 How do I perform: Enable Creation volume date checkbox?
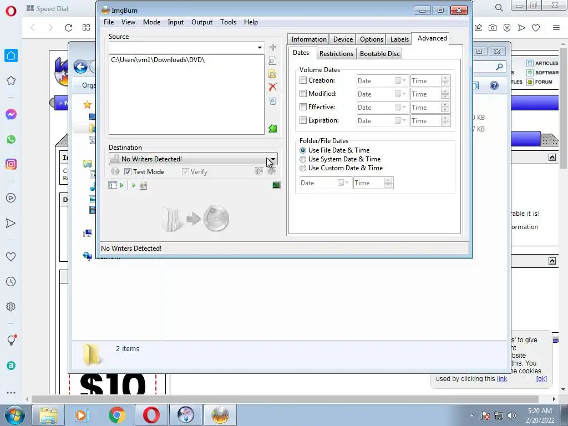303,80
